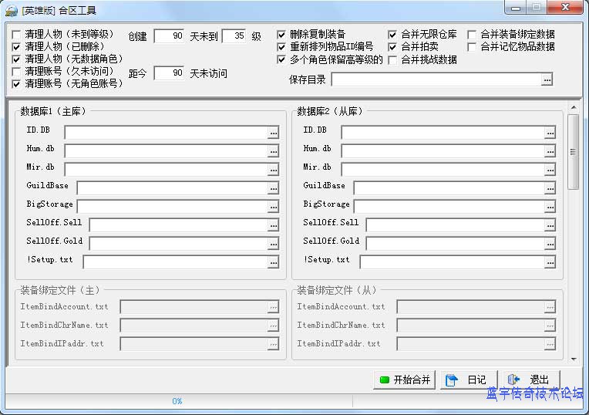Click browse button for main Hum.db
The height and width of the screenshot is (415, 589).
click(273, 150)
